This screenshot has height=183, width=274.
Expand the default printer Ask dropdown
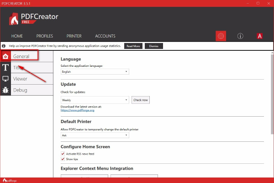95,135
